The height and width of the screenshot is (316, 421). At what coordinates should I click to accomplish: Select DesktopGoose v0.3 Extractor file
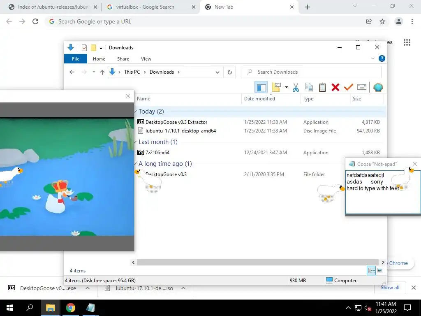click(x=176, y=122)
